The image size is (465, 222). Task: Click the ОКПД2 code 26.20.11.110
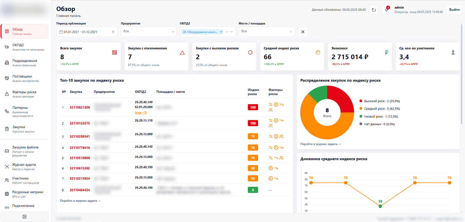point(144,120)
